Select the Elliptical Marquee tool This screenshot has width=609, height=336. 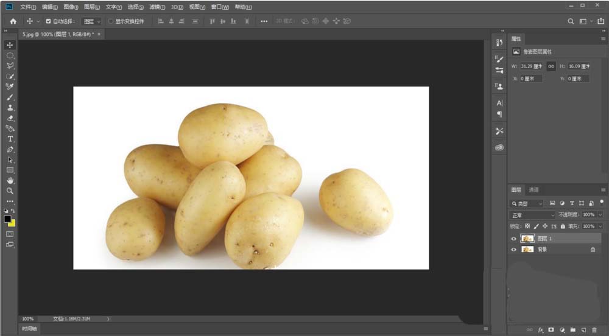[10, 55]
